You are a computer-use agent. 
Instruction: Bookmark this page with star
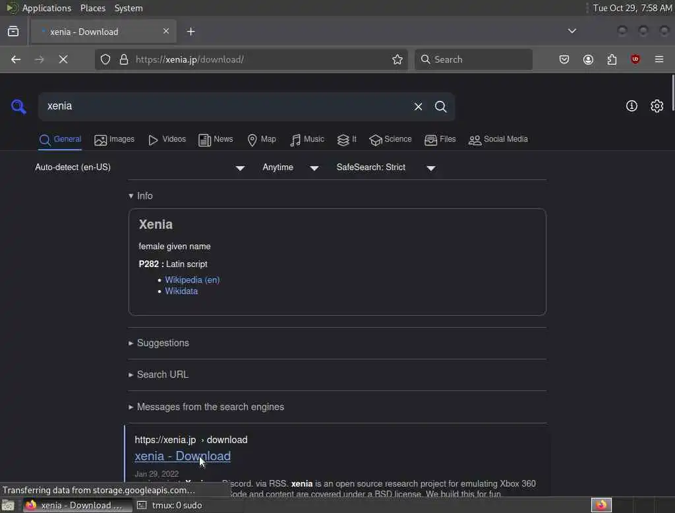397,59
